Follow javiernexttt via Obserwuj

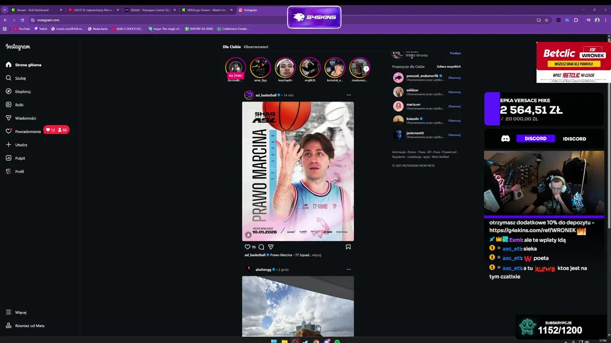(x=454, y=135)
